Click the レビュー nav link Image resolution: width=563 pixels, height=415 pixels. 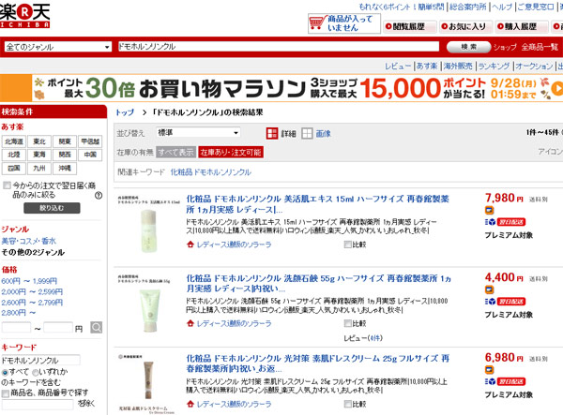pos(398,67)
